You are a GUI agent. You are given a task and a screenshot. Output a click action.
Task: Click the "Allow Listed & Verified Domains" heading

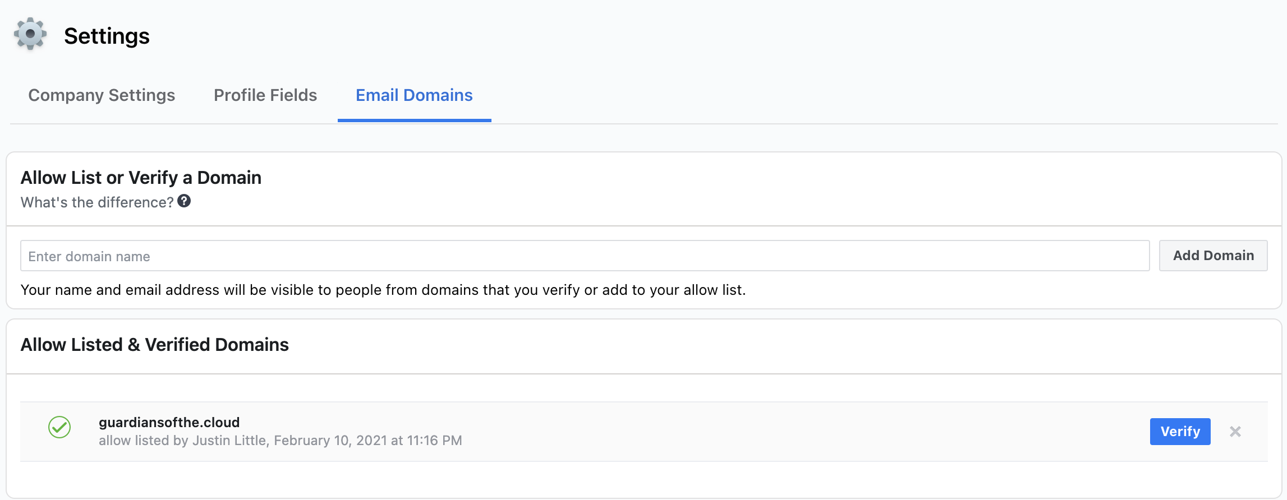click(154, 345)
